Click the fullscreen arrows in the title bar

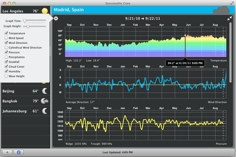[x=232, y=3]
